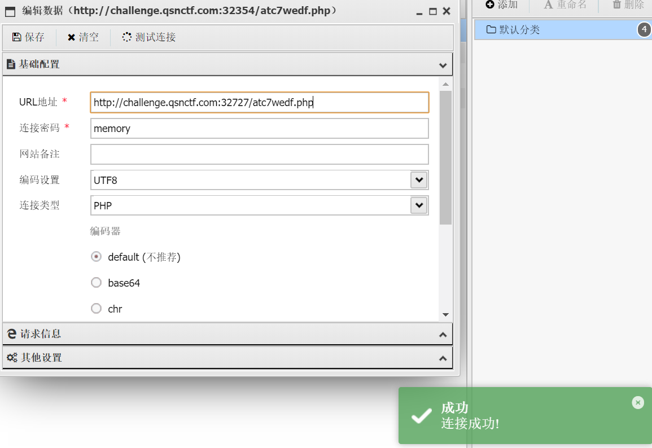This screenshot has height=448, width=652.
Task: Click the Clear (清空) button
Action: pos(83,37)
